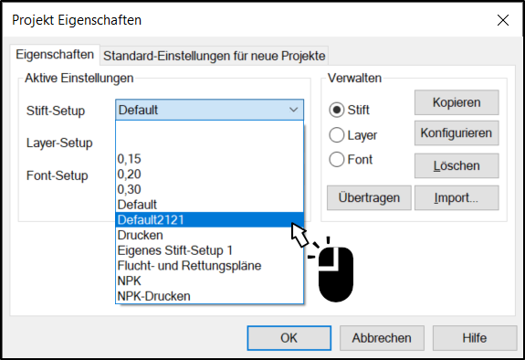Select Default2121 in the dropdown list

[x=210, y=220]
